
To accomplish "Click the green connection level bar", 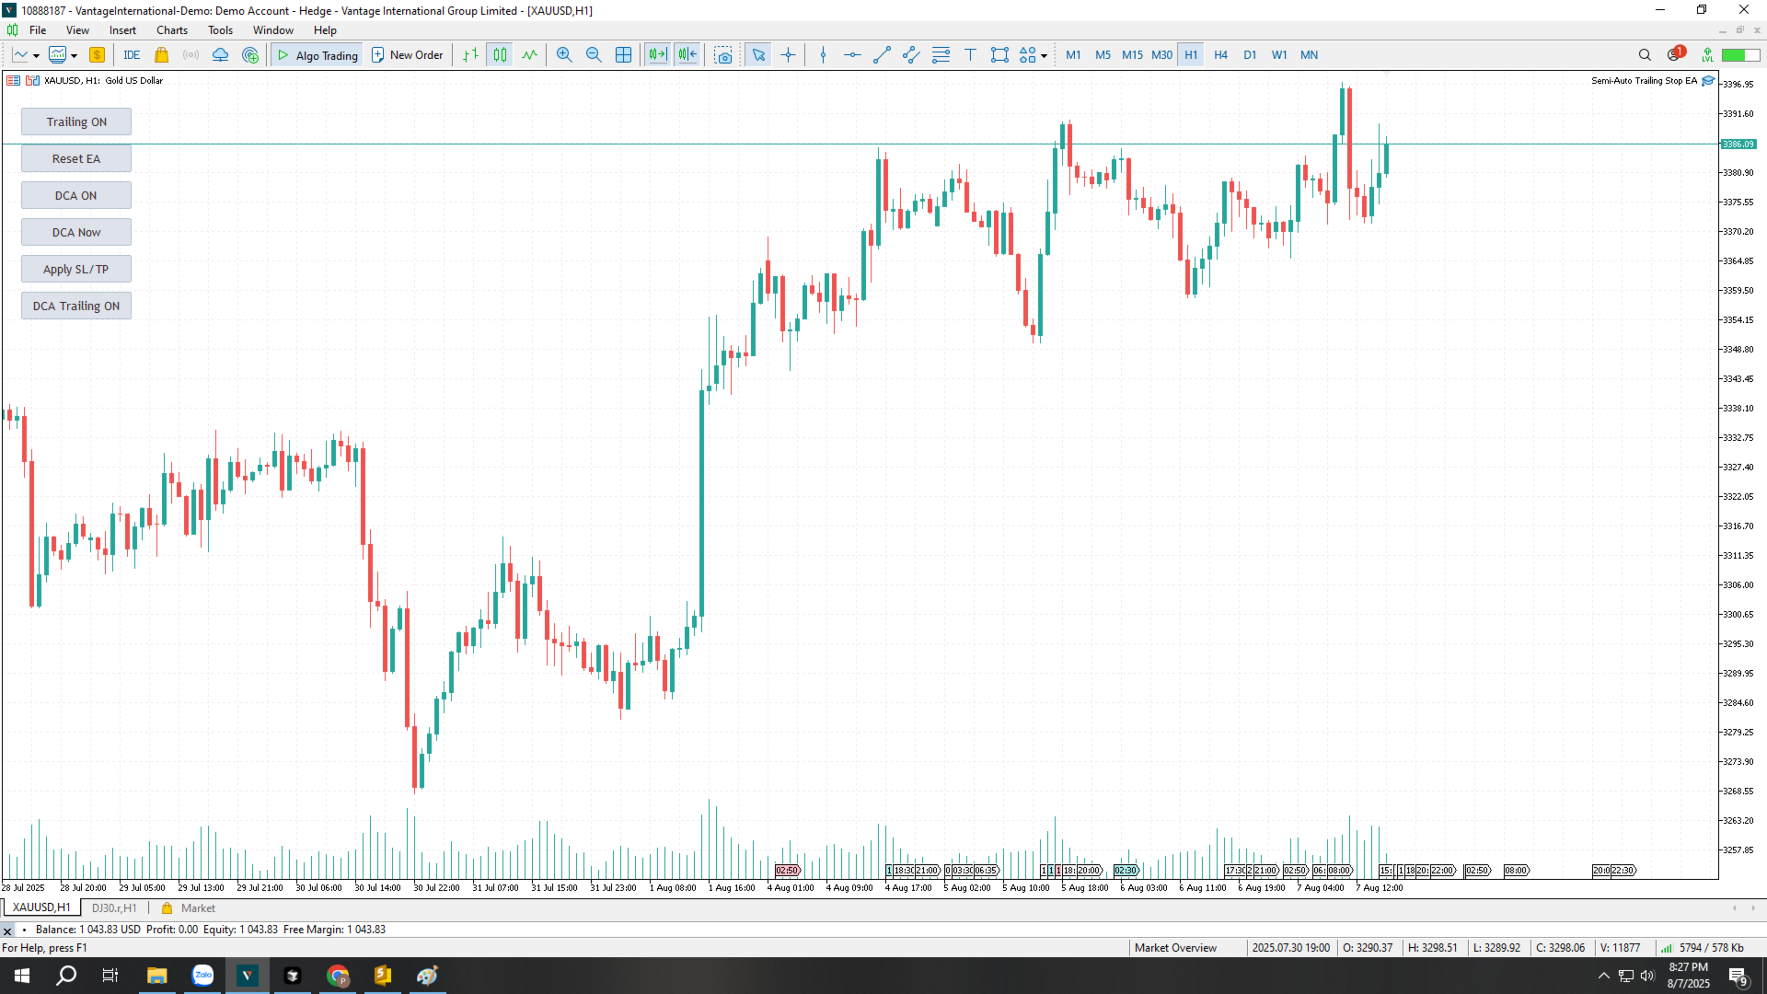I will point(1740,55).
